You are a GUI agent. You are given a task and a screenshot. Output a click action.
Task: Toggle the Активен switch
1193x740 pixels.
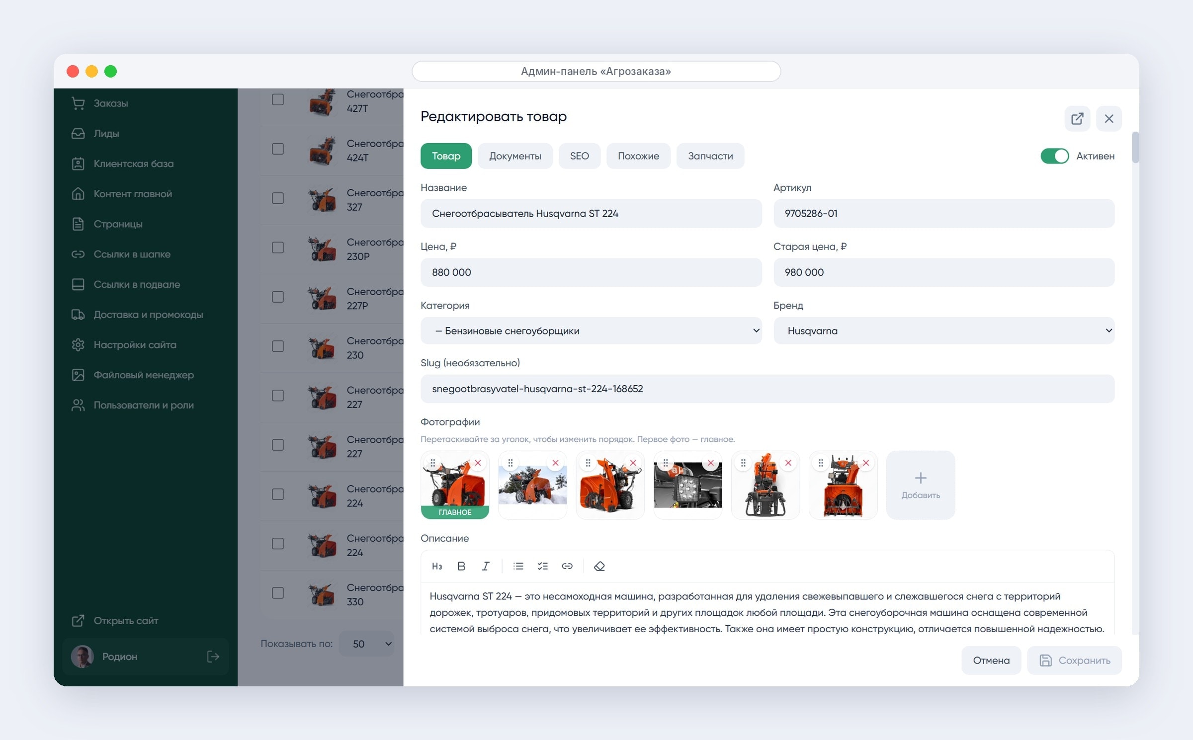tap(1054, 156)
